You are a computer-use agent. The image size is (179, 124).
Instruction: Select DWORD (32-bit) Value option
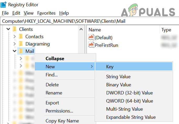(129, 93)
